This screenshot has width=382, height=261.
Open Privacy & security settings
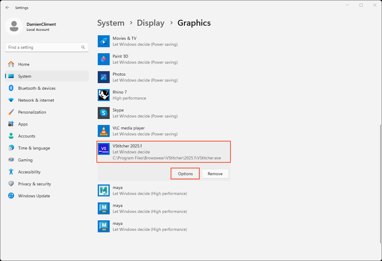[47, 184]
